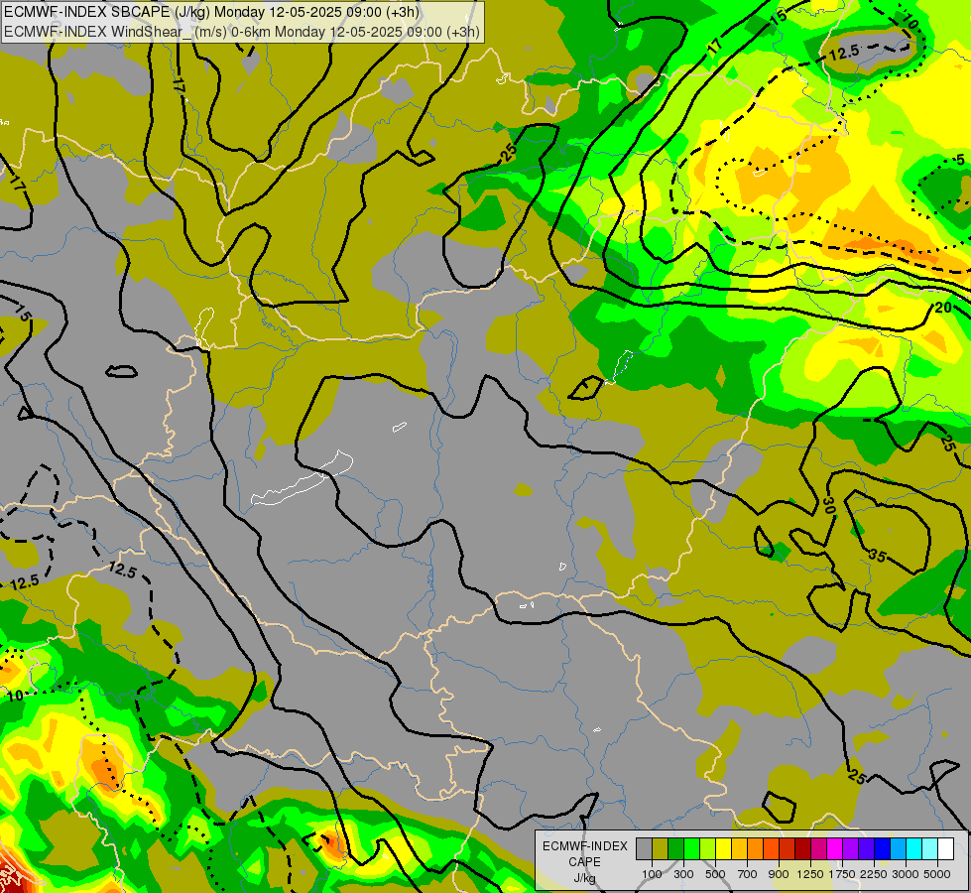The width and height of the screenshot is (971, 893).
Task: Pick the brick red legend swatch after 900
Action: coord(788,848)
